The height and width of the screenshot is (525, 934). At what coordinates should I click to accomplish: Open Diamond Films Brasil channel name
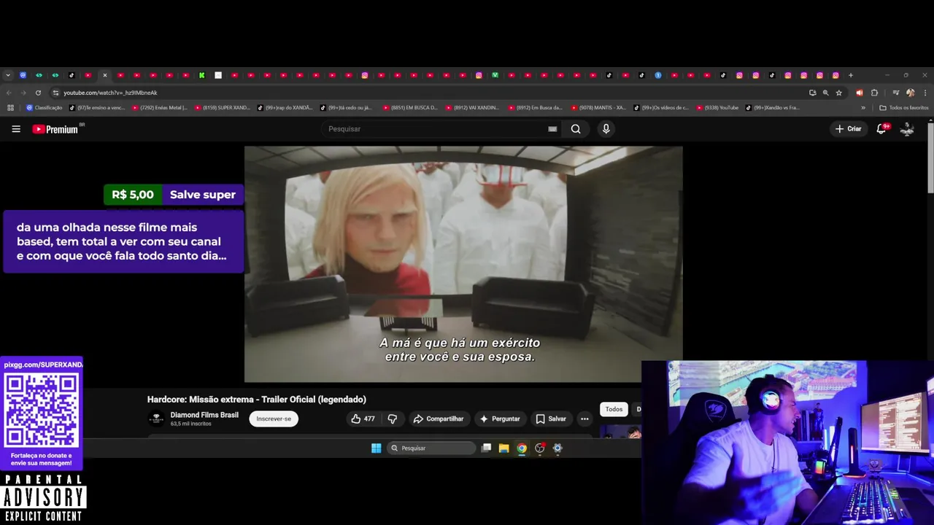click(204, 415)
